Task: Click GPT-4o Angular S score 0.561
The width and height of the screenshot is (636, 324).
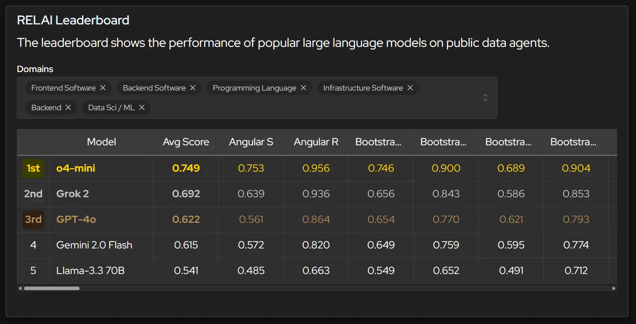Action: click(x=251, y=219)
